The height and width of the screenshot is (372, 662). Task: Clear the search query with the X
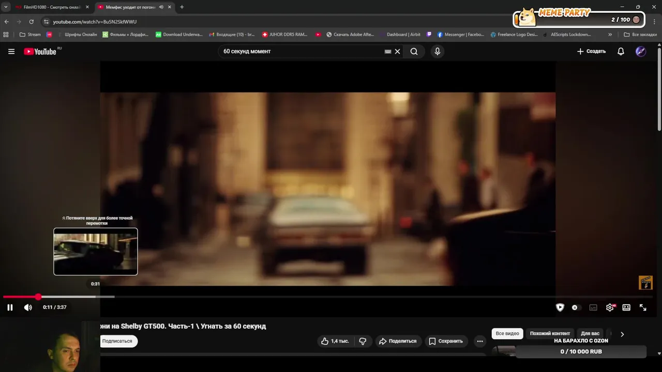click(x=397, y=51)
